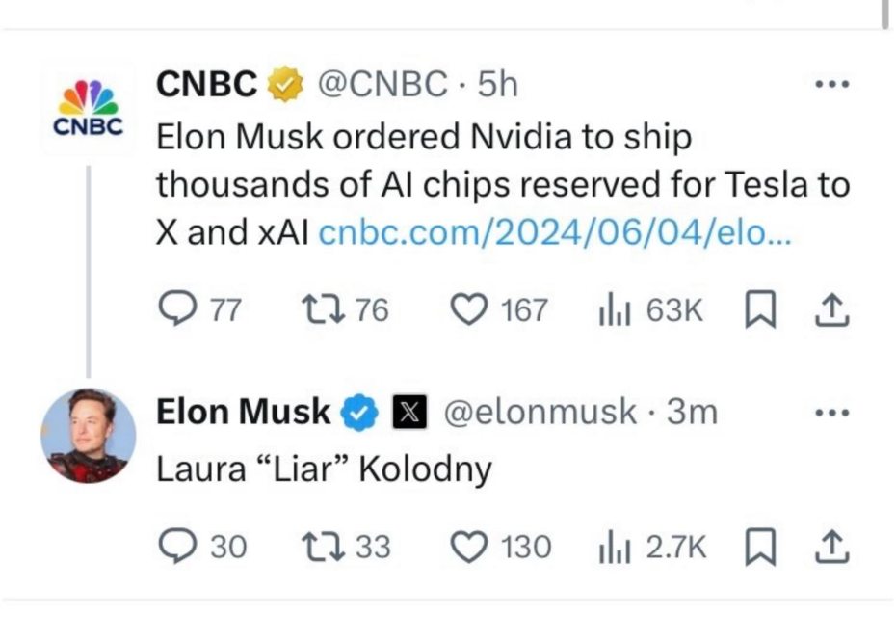Image resolution: width=896 pixels, height=617 pixels.
Task: Click the CNBC logo avatar
Action: coord(88,110)
